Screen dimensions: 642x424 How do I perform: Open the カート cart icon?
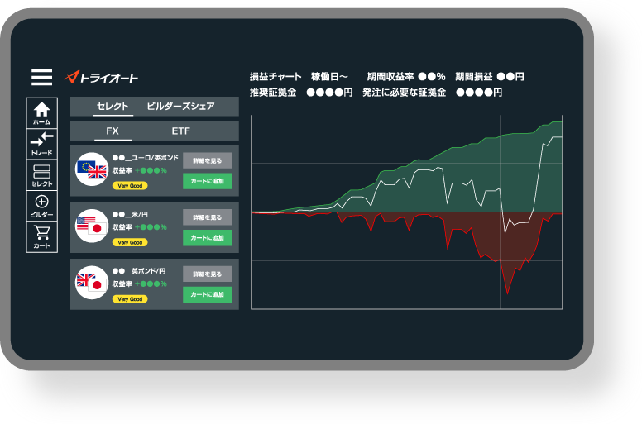tap(41, 236)
